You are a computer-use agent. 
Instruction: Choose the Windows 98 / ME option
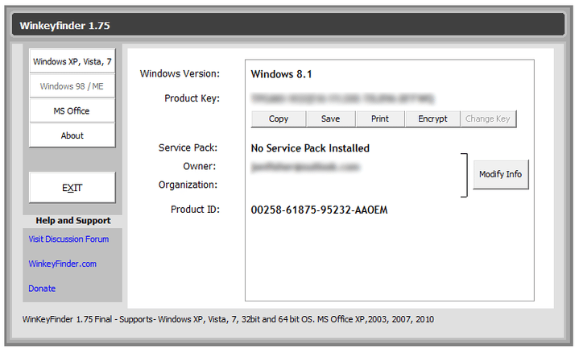click(x=72, y=86)
